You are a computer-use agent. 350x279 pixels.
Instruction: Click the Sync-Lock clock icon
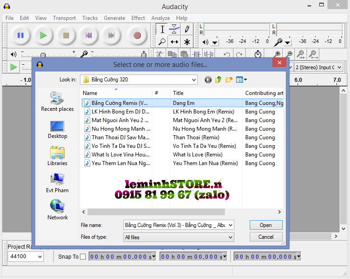258,54
